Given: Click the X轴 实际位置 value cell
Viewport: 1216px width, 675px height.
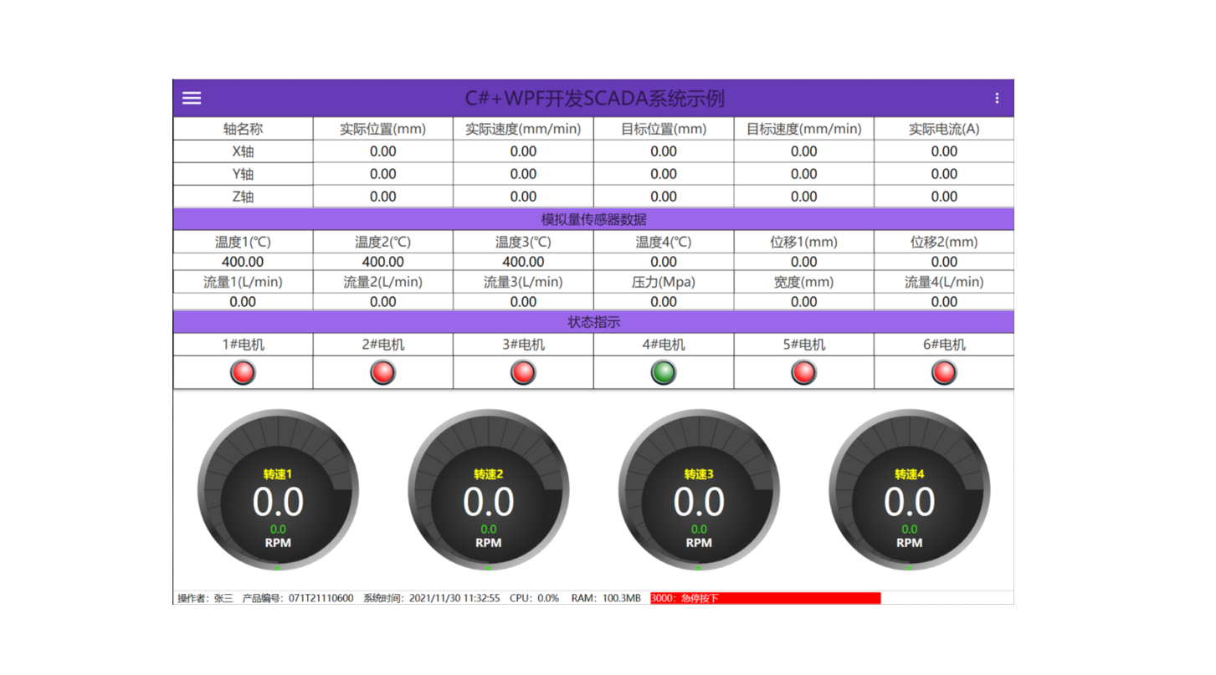Looking at the screenshot, I should click(x=383, y=151).
